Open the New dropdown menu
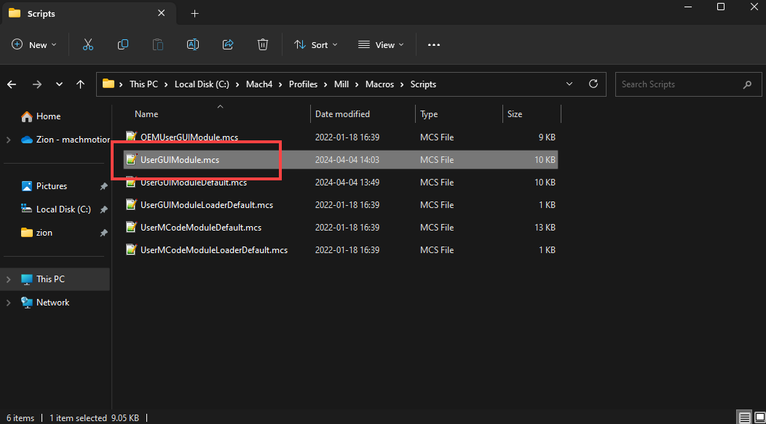The width and height of the screenshot is (766, 424). point(30,45)
